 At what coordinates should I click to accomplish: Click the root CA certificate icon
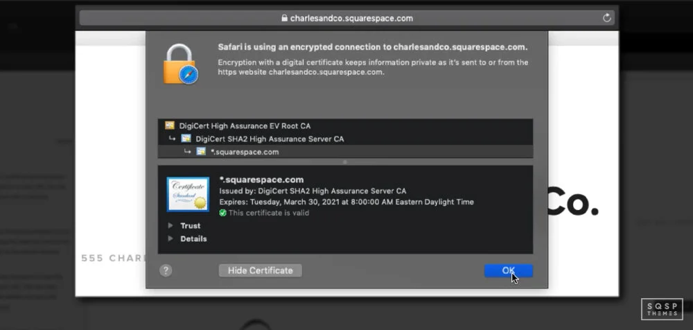point(170,125)
